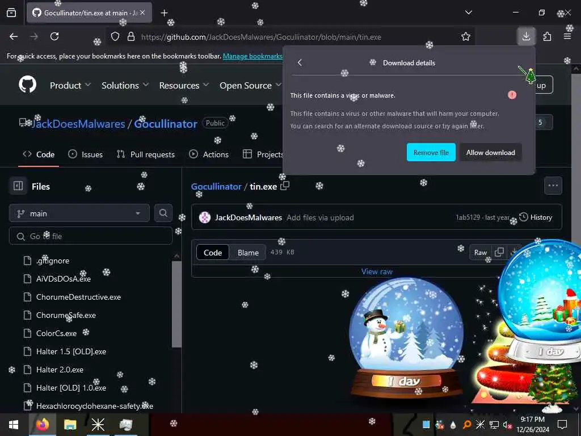This screenshot has height=436, width=581.
Task: Copy raw file with the copy icon
Action: coord(499,252)
